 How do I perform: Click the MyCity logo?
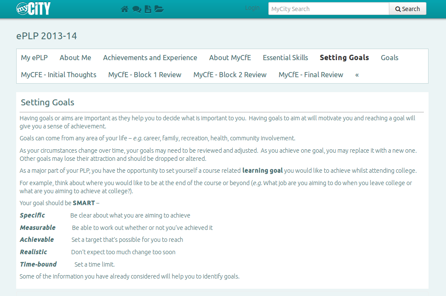click(x=33, y=9)
